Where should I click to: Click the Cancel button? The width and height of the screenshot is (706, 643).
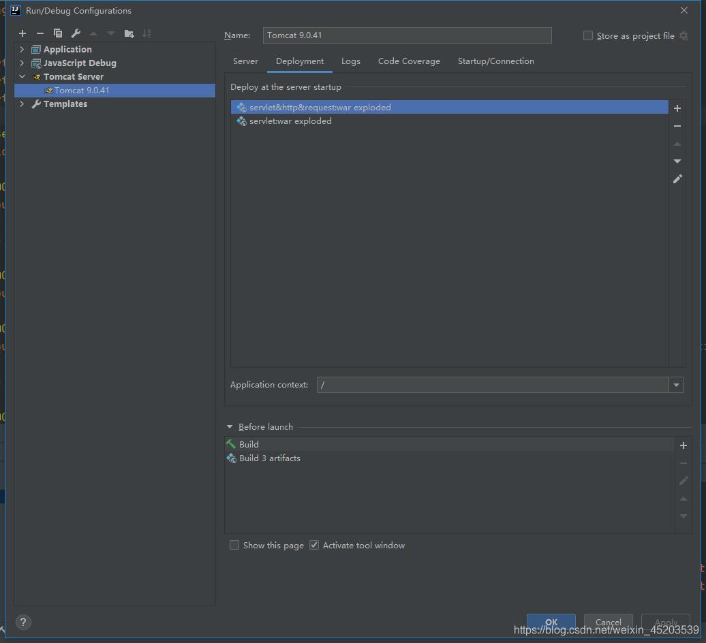tap(609, 623)
